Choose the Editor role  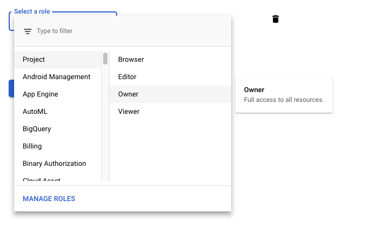tap(170, 77)
